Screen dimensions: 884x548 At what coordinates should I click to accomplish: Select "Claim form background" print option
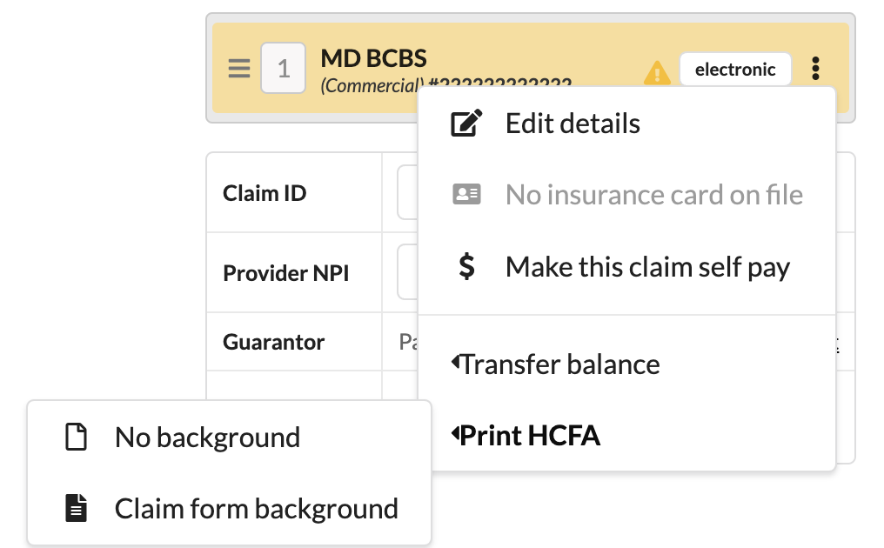pyautogui.click(x=256, y=508)
